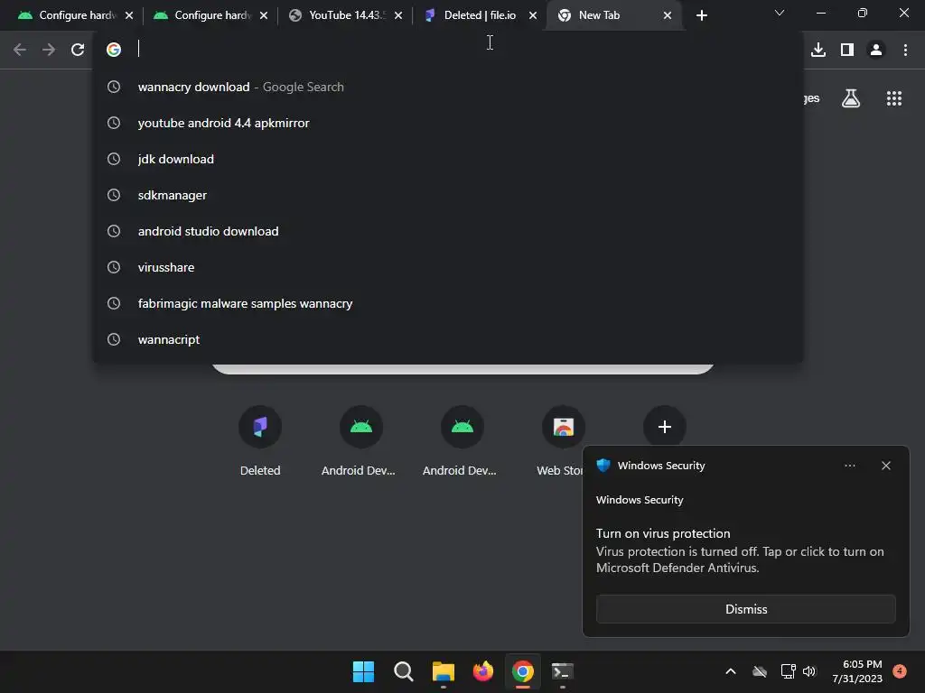Reload the page with the refresh icon
Image resolution: width=925 pixels, height=693 pixels.
78,50
